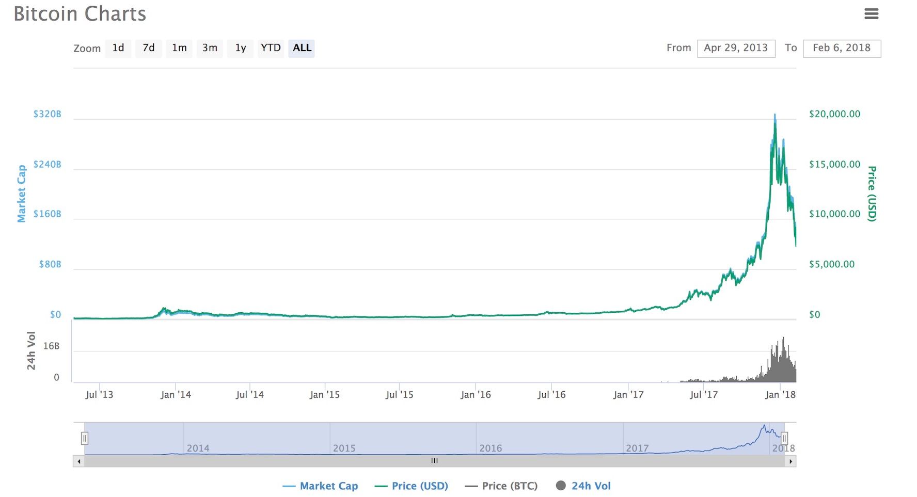The height and width of the screenshot is (497, 917).
Task: Click the $240B market cap axis label
Action: [x=47, y=164]
